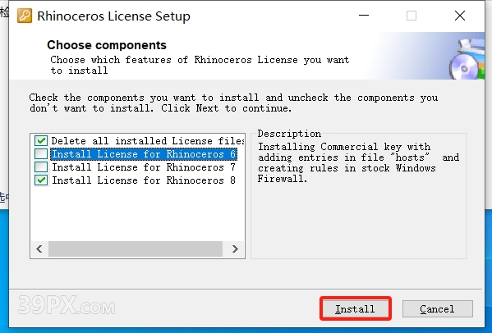This screenshot has height=333, width=492.
Task: Select the Delete all installed License files row
Action: tap(148, 141)
